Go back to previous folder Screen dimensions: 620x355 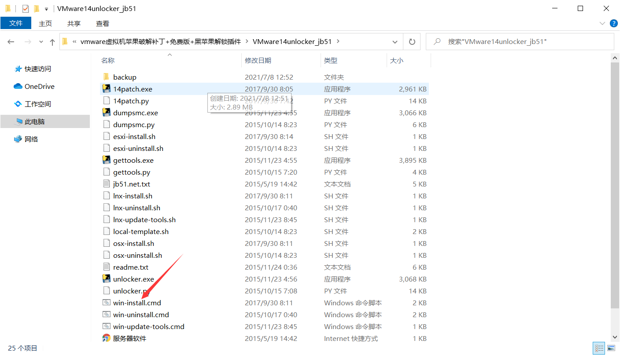click(11, 42)
